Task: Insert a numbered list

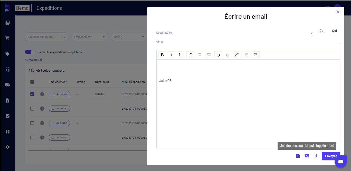Action: [190, 55]
